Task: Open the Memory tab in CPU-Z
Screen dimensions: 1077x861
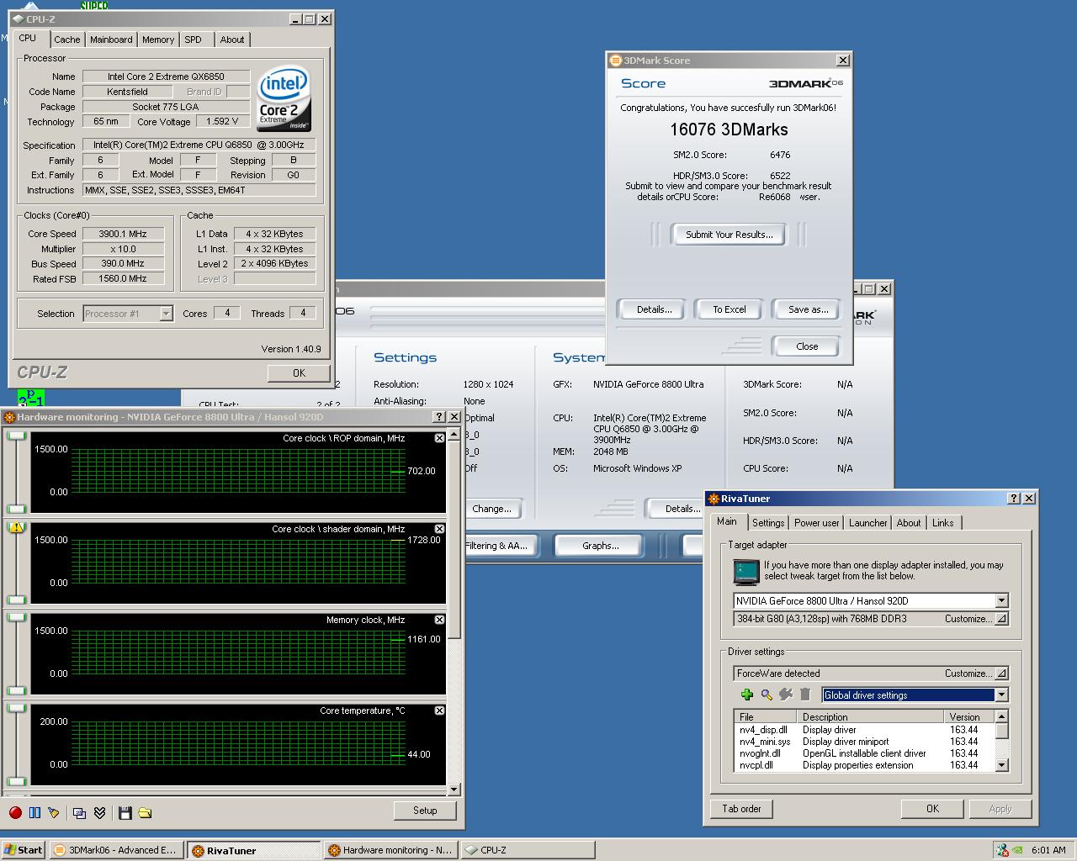Action: pos(158,40)
